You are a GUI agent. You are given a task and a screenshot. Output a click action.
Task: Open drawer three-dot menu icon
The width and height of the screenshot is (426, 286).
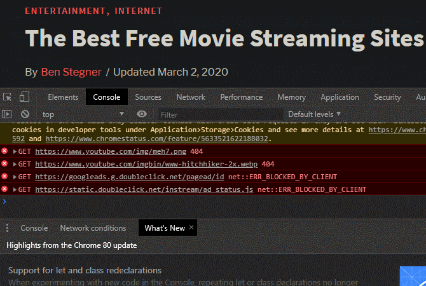pos(8,228)
